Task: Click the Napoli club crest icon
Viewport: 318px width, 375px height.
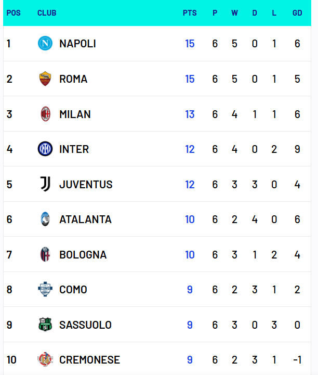Action: [45, 44]
